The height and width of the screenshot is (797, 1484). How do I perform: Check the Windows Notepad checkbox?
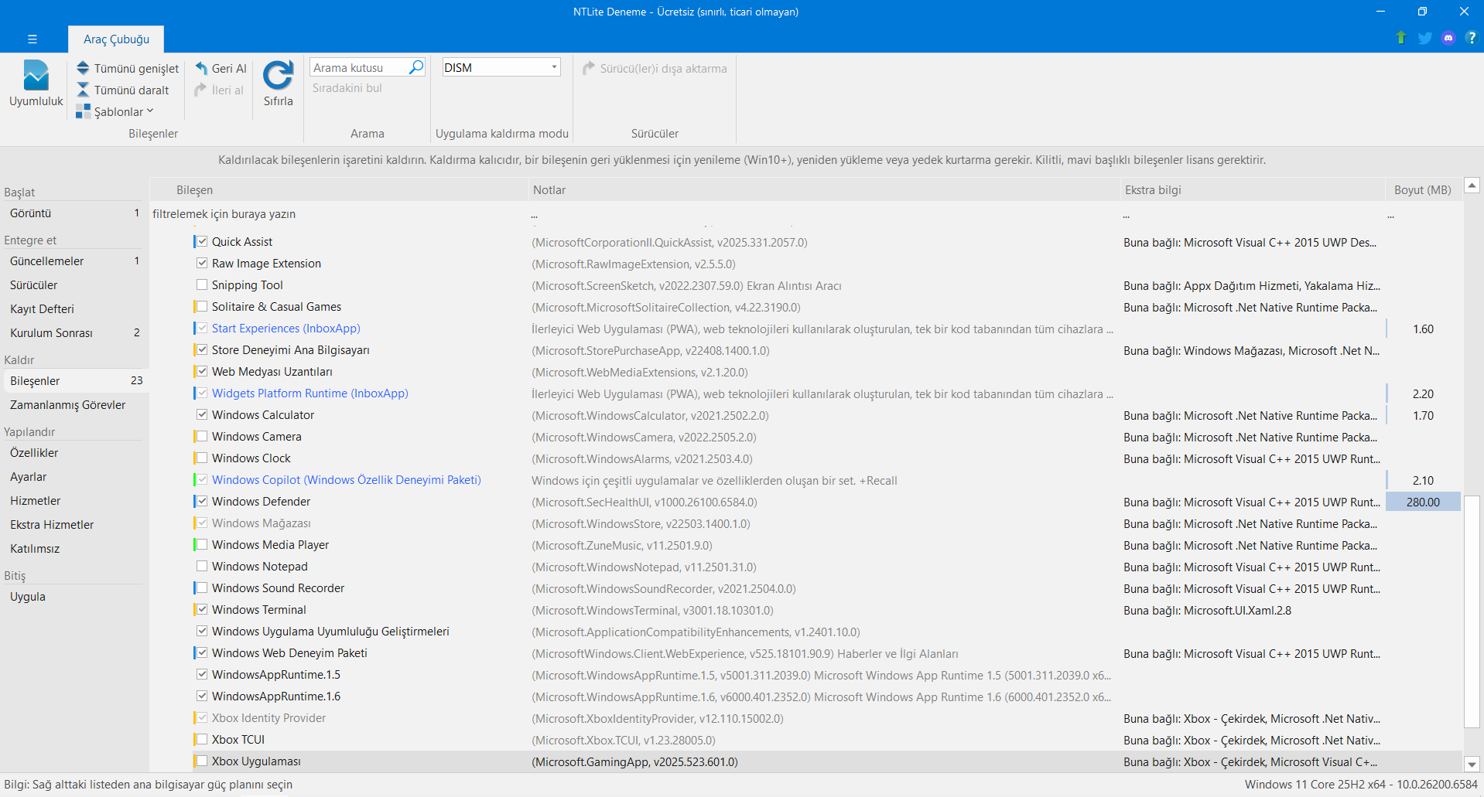[x=202, y=566]
